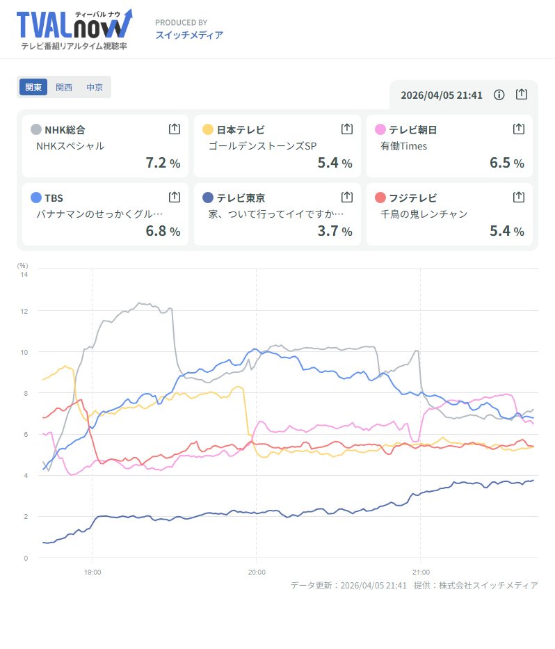
Task: Open the info icon beside timestamp
Action: tap(499, 95)
